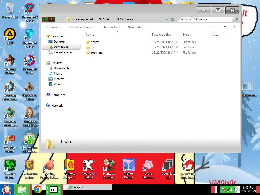Open TipTop Deluxe desktop icon
The width and height of the screenshot is (260, 195).
pyautogui.click(x=129, y=169)
